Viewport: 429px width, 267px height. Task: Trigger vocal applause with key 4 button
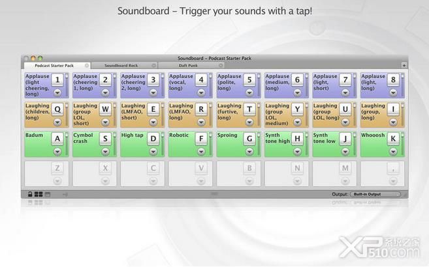coord(201,80)
